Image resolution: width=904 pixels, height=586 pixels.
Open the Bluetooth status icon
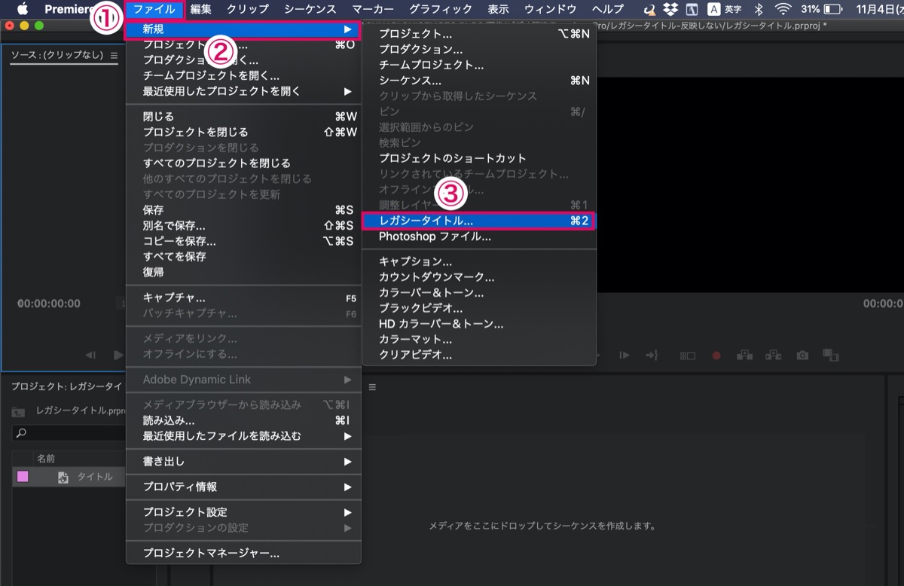pos(759,9)
